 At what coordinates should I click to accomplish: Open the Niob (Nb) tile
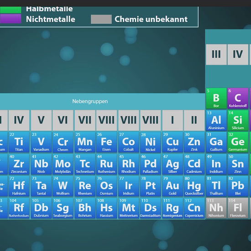[x=41, y=164]
